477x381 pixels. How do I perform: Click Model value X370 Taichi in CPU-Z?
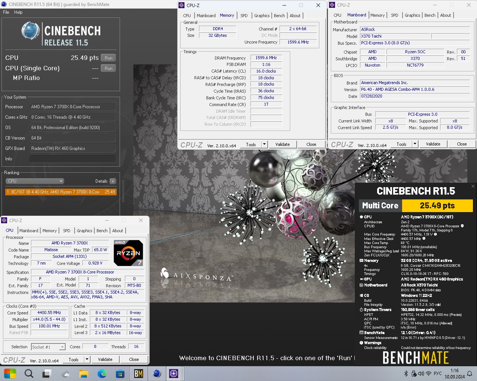click(395, 36)
